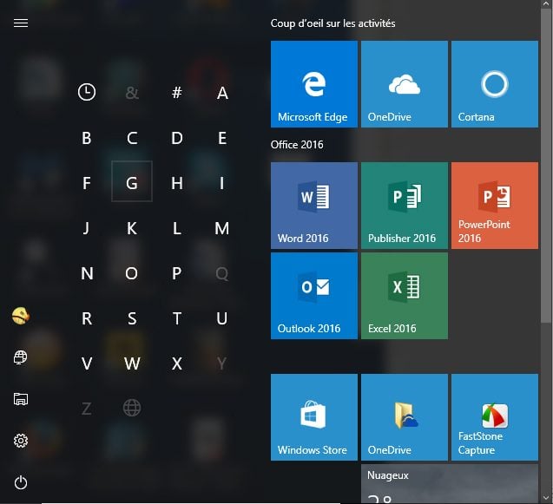This screenshot has height=504, width=553.
Task: Show apps under letter W
Action: tap(132, 363)
